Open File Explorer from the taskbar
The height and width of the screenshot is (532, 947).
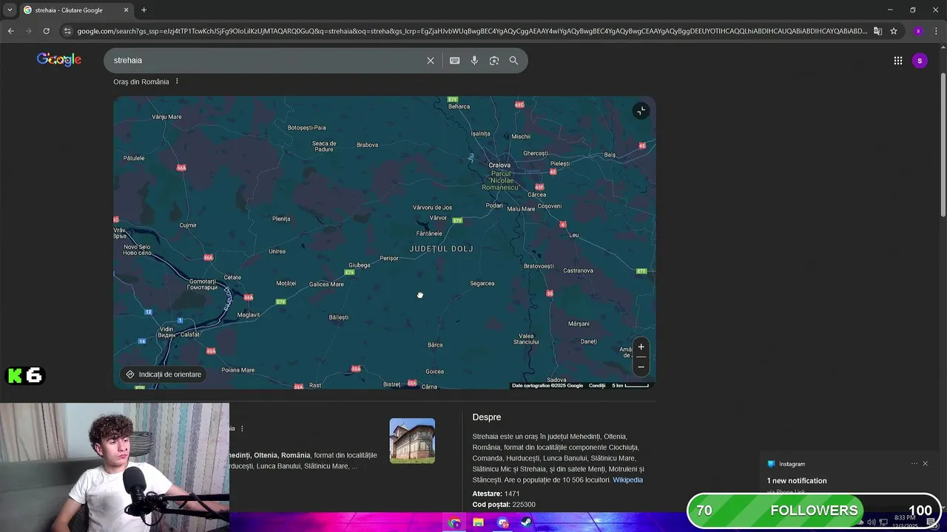478,522
